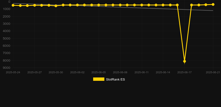Click the yellow SlotRank ES legend swatch
The width and height of the screenshot is (221, 107).
[x=99, y=79]
